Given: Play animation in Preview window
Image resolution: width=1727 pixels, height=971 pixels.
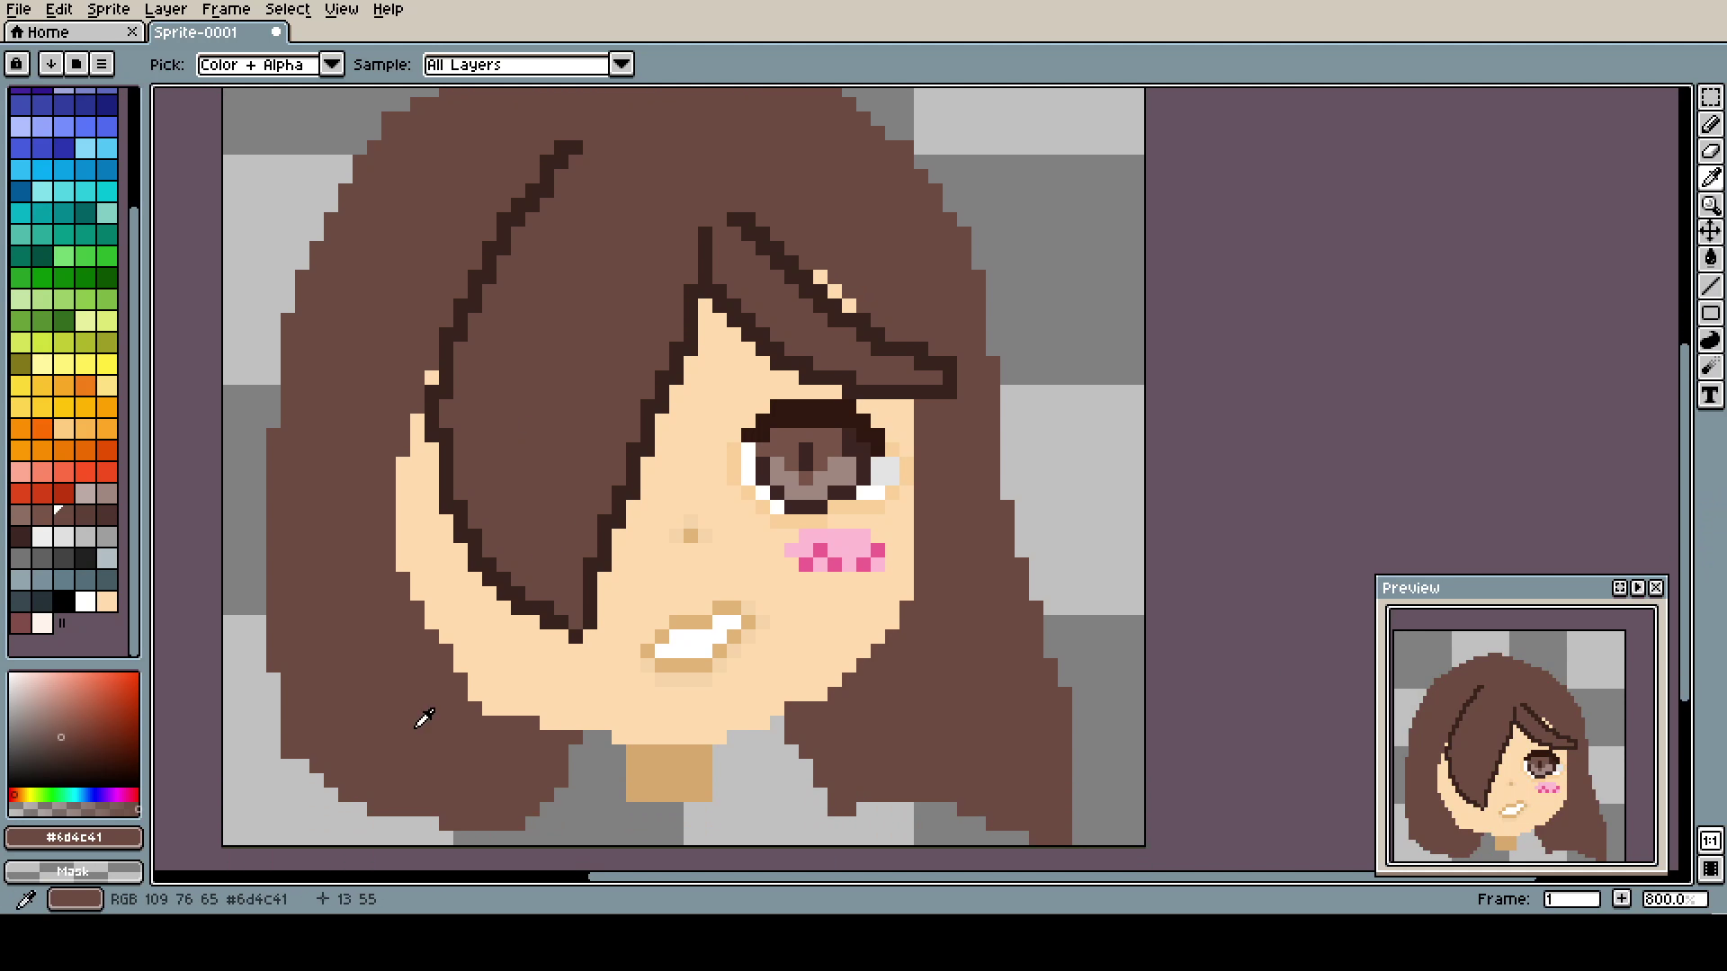Looking at the screenshot, I should 1638,587.
